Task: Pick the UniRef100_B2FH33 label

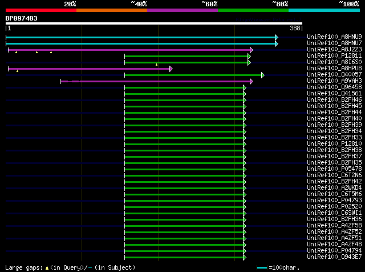Action: 334,137
